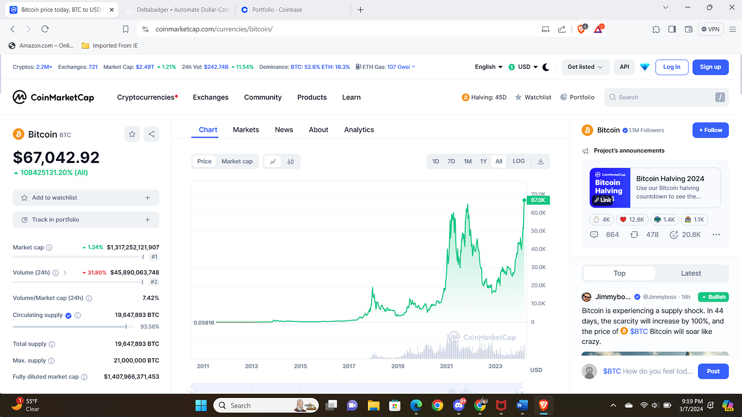Click the repost icon showing 478
The height and width of the screenshot is (417, 742).
point(634,234)
